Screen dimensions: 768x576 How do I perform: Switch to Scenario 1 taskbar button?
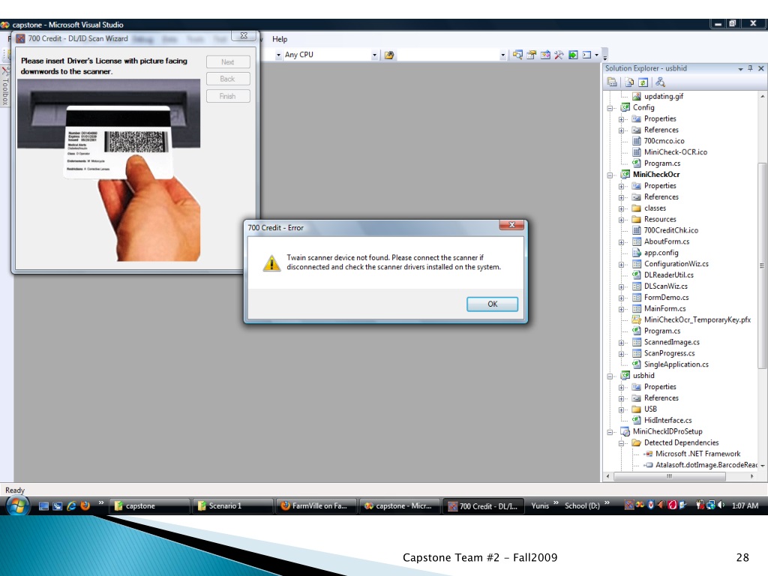232,506
